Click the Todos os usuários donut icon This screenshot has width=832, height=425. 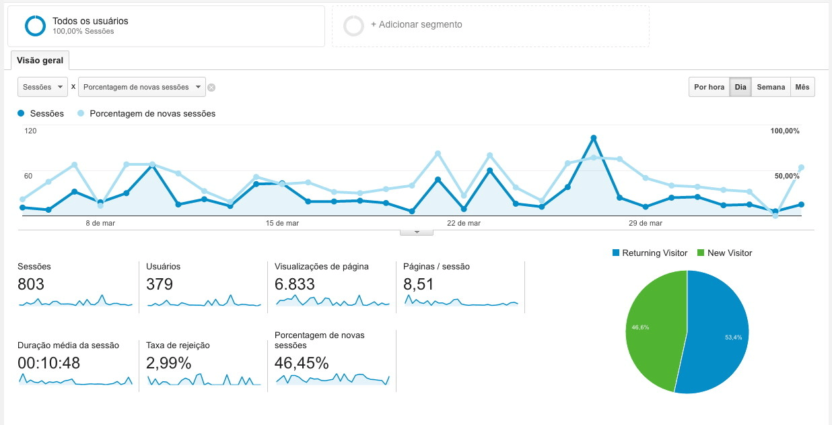click(x=35, y=26)
